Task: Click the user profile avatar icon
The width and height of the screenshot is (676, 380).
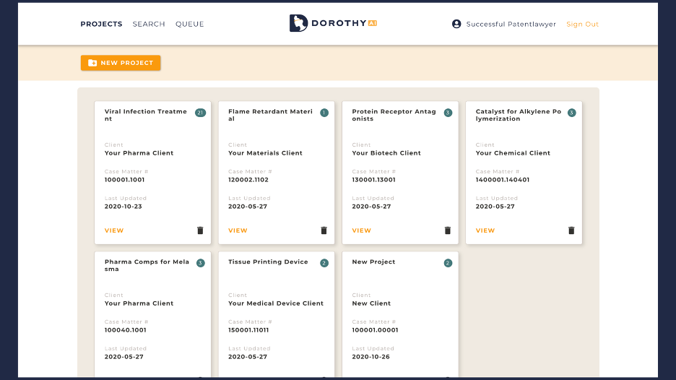Action: tap(456, 24)
